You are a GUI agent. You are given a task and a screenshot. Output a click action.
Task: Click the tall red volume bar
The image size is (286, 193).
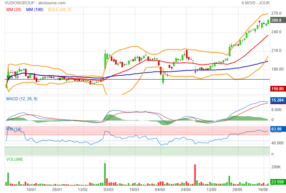[x=195, y=175]
